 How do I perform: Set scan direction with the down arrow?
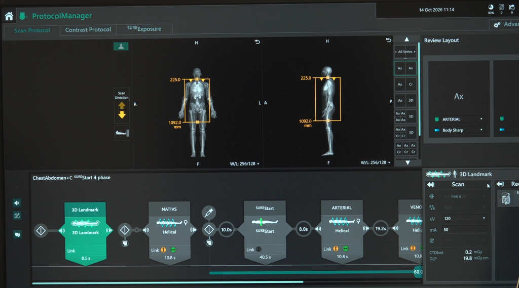[x=122, y=115]
